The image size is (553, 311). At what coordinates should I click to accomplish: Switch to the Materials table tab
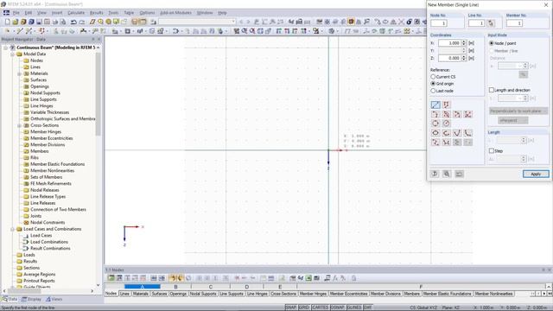(140, 294)
